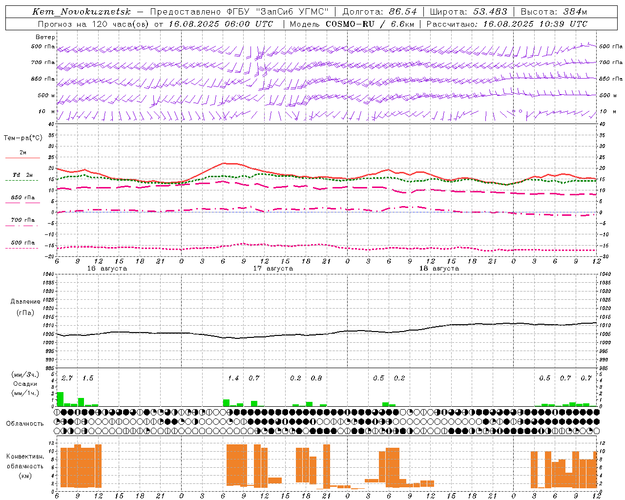Image resolution: width=625 pixels, height=500 pixels.
Task: Click the 17 августа date label
Action: (273, 269)
